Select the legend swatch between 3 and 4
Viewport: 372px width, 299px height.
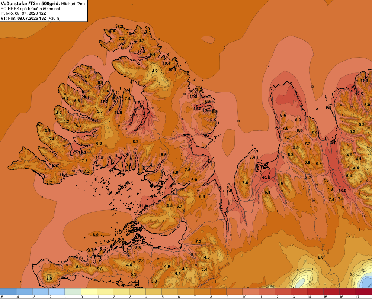pyautogui.click(x=137, y=292)
